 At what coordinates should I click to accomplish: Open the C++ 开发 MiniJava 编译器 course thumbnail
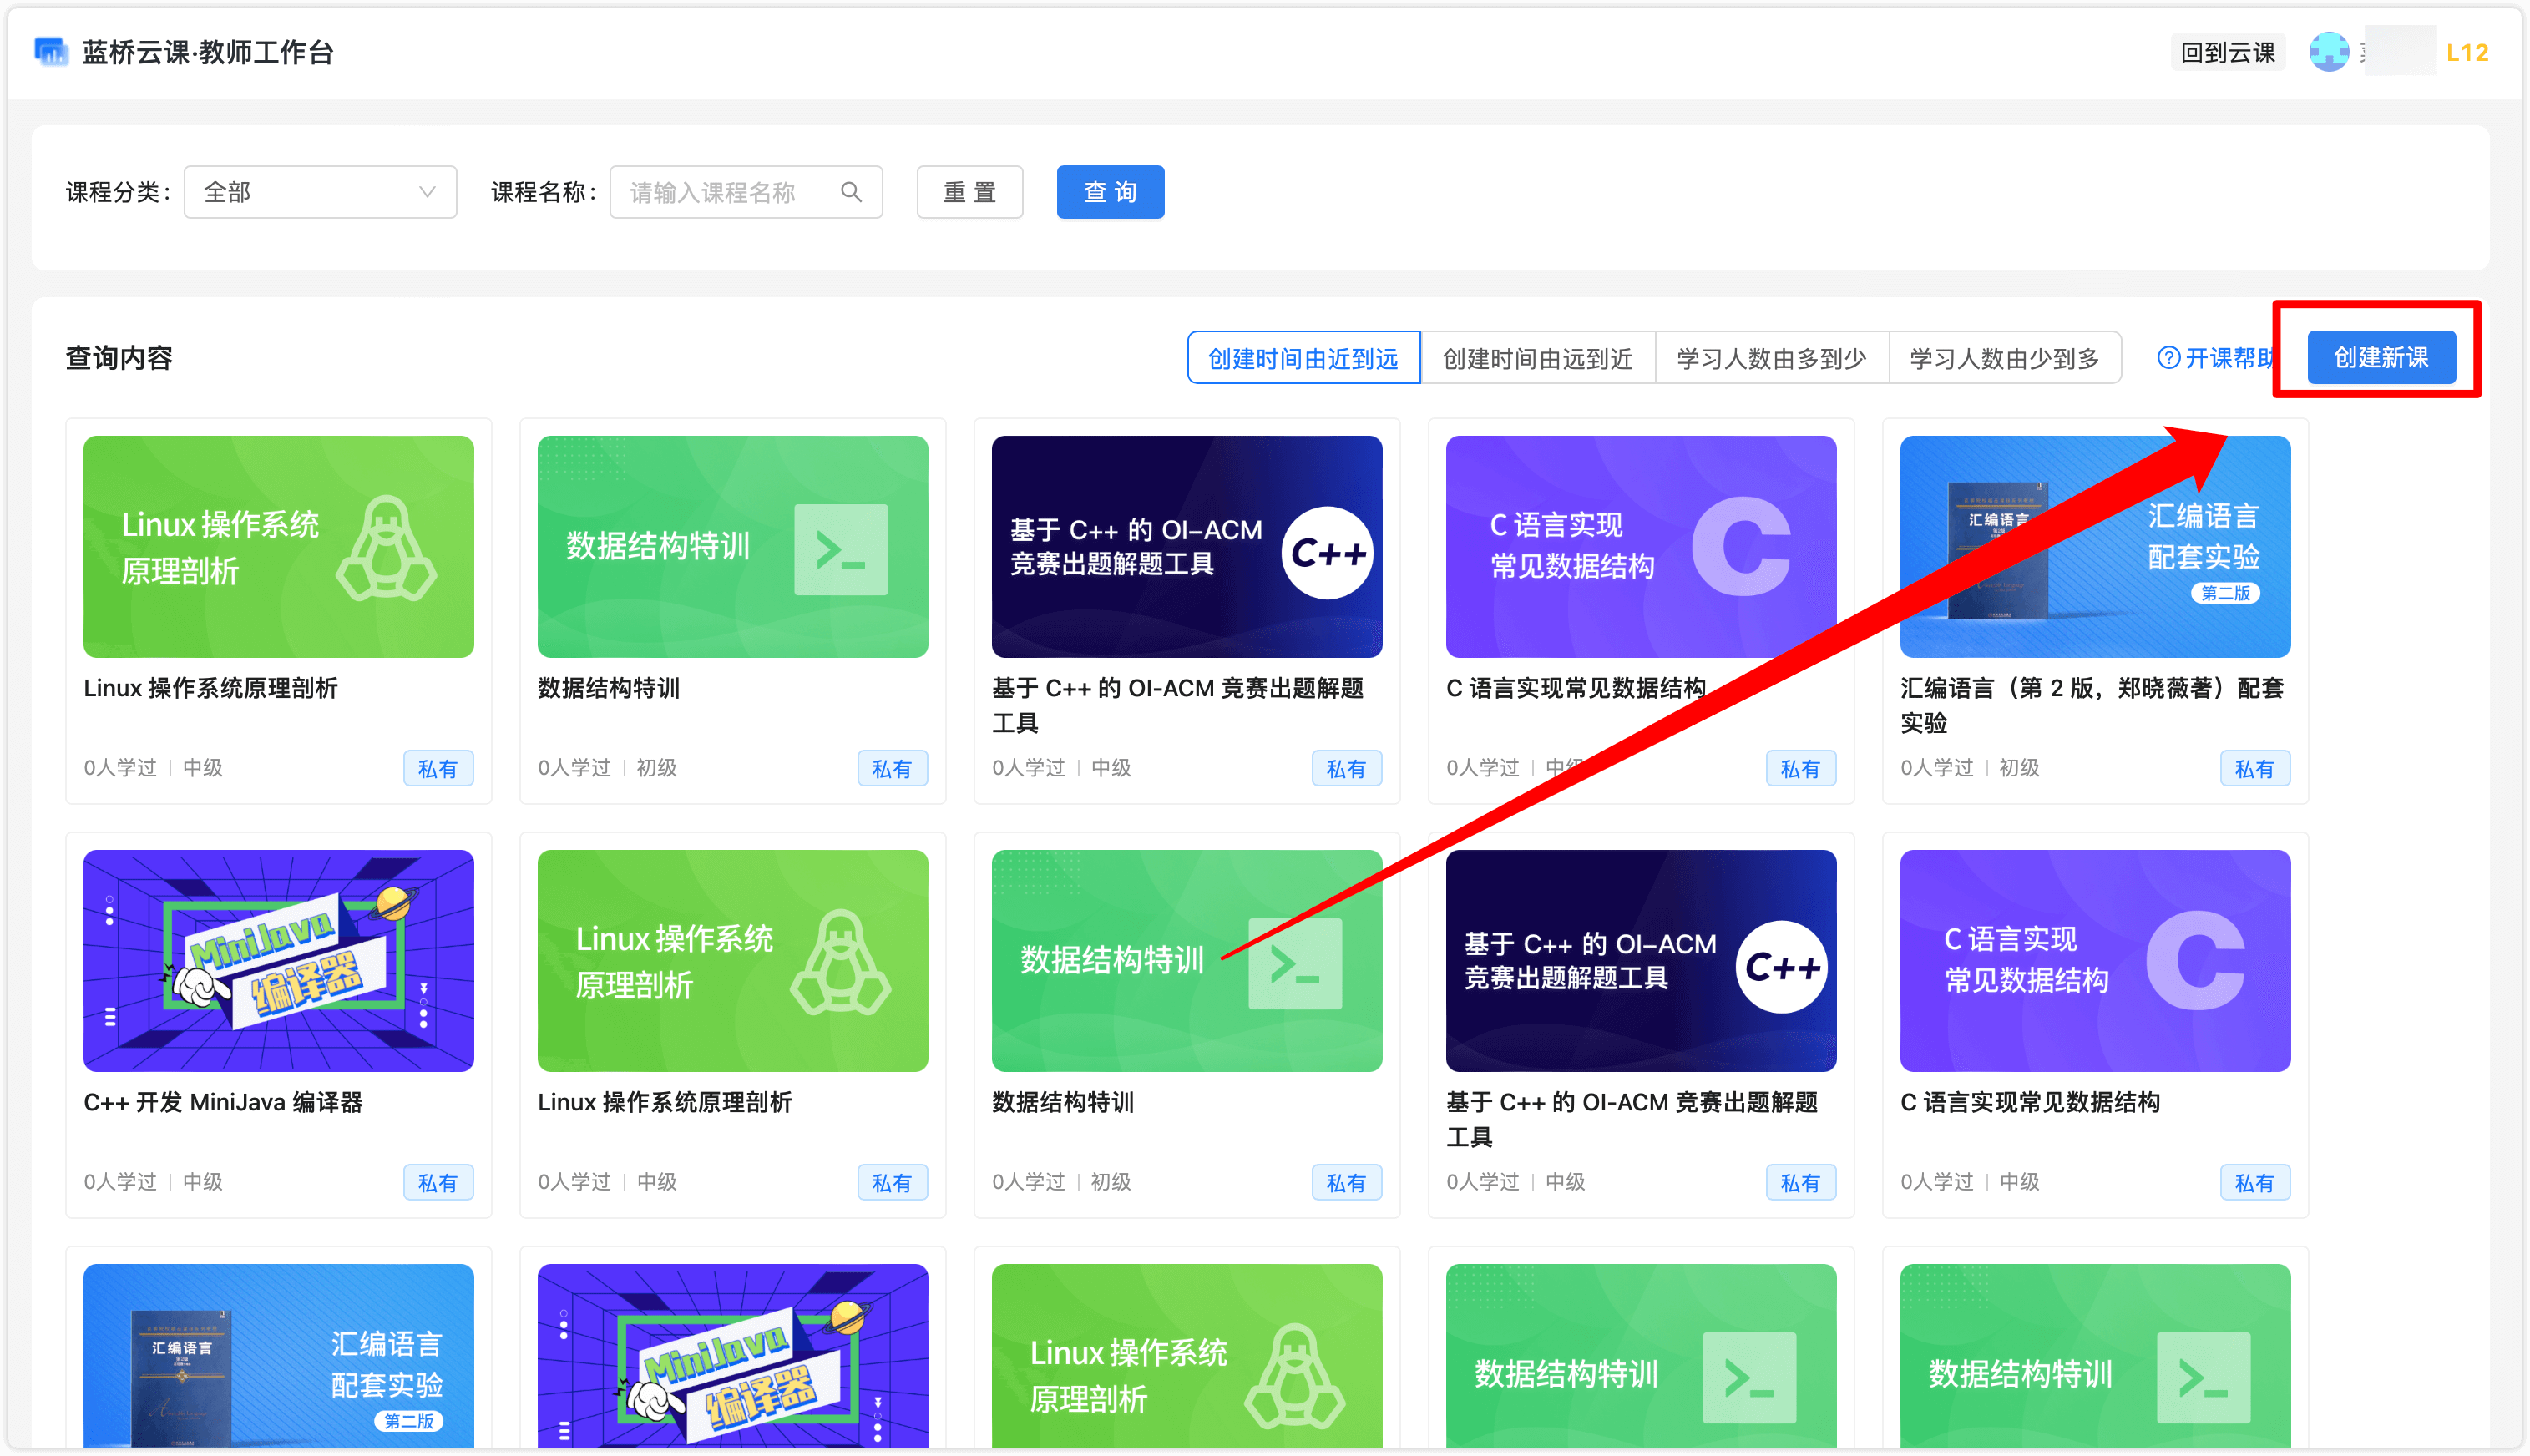pos(278,960)
